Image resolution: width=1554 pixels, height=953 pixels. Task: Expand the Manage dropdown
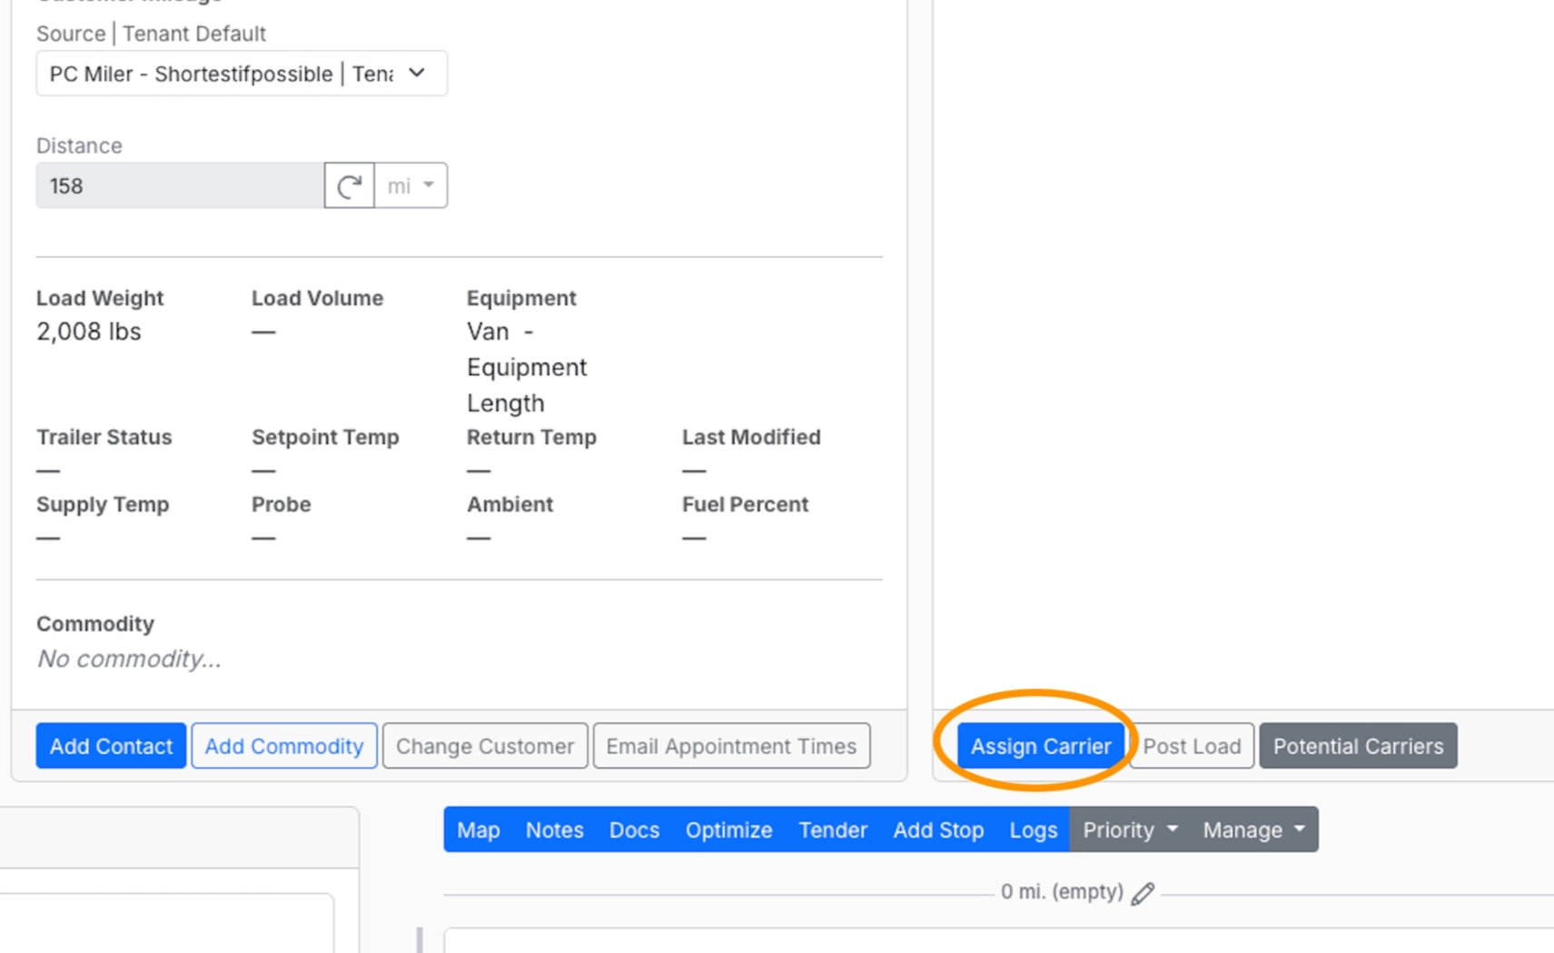[x=1254, y=829]
